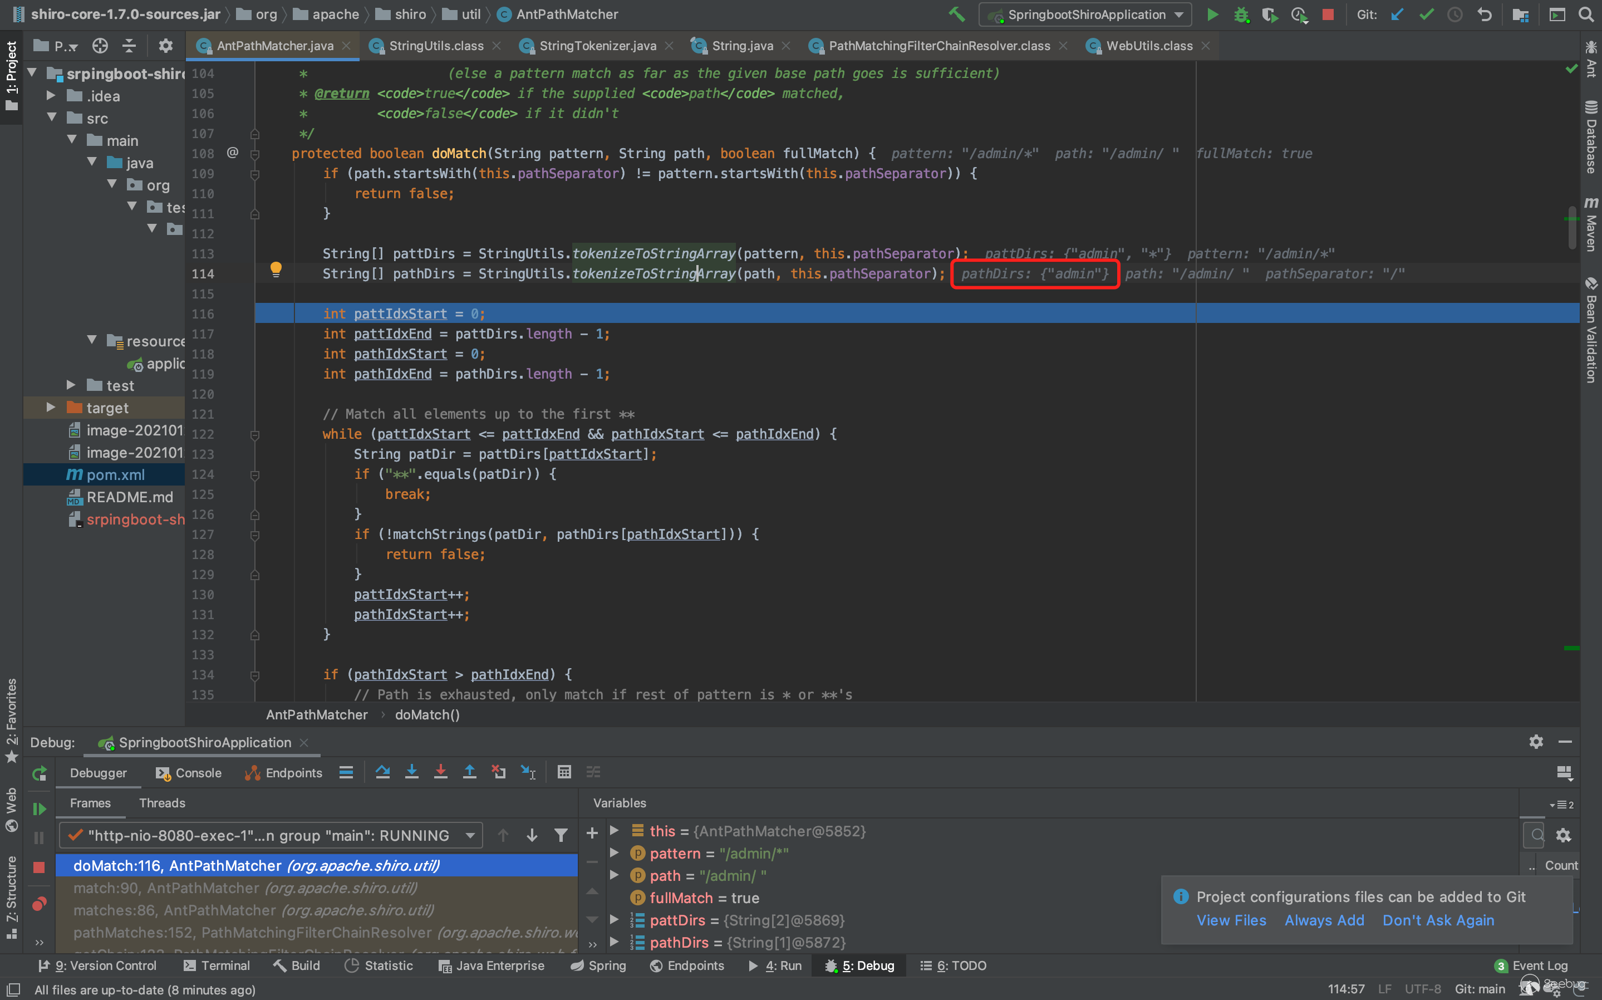Open View Breakpoints red circles icon
This screenshot has width=1602, height=1000.
coord(39,904)
